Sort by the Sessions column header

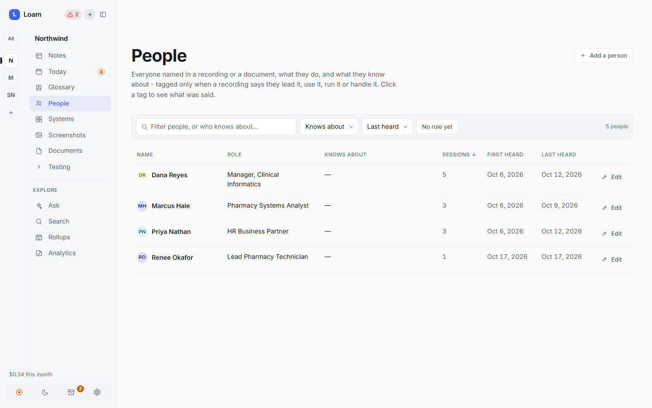(459, 155)
